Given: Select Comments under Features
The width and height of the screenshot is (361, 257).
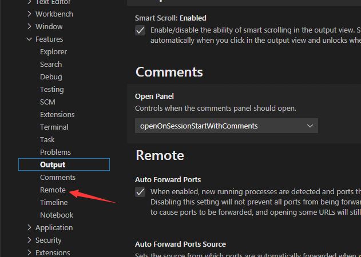Looking at the screenshot, I should (x=58, y=178).
